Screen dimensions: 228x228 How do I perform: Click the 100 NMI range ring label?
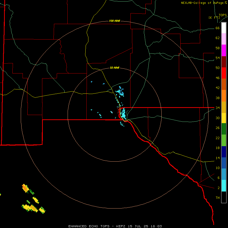115,21
